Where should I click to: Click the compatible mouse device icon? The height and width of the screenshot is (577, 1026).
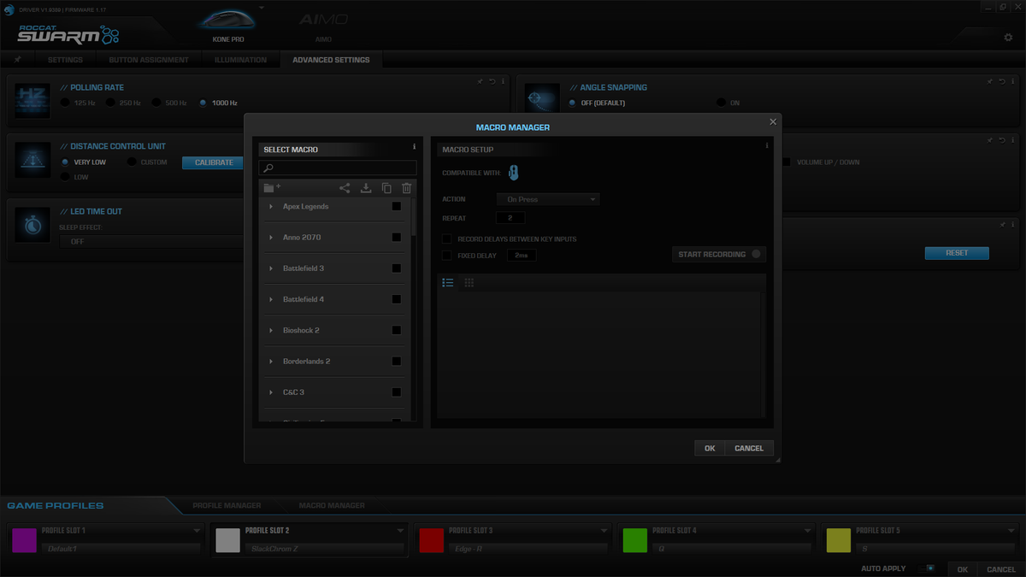513,173
